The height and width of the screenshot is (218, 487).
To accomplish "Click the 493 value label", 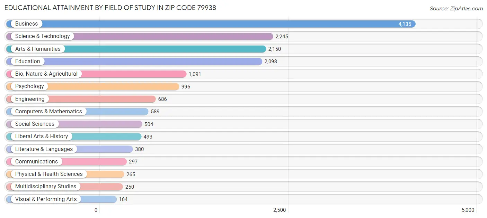I will (148, 137).
